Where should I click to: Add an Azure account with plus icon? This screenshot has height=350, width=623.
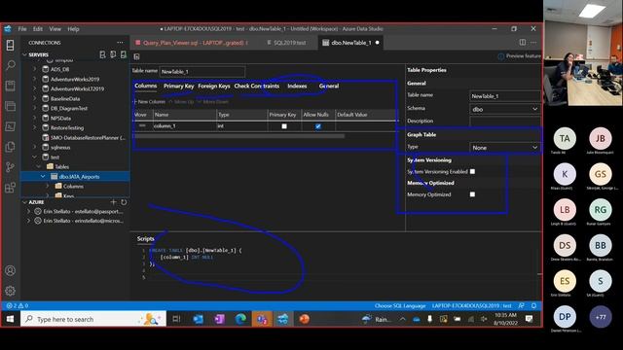point(113,202)
